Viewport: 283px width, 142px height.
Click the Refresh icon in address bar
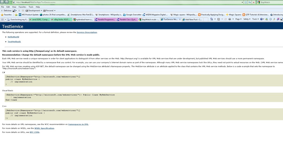(250, 2)
